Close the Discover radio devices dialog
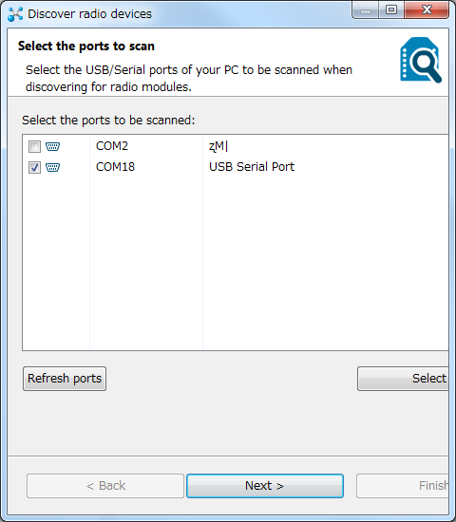Screen dimensions: 456x522 pyautogui.click(x=427, y=10)
